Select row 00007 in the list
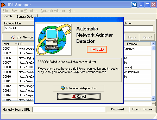Screen dimensions: 157x120 (18, 63)
